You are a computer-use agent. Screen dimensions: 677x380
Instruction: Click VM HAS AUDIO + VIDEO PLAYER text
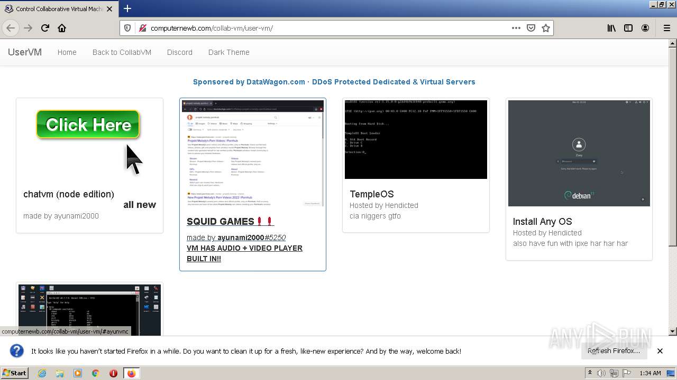click(x=244, y=253)
